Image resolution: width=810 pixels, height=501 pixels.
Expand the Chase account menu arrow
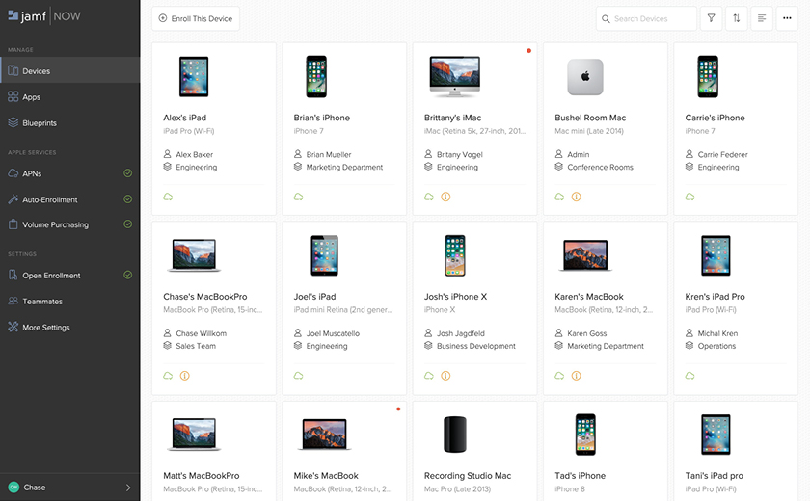click(x=128, y=488)
